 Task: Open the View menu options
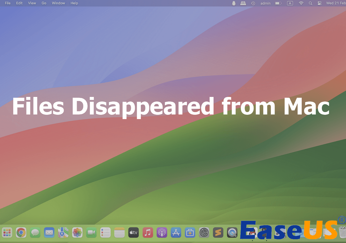coord(32,3)
